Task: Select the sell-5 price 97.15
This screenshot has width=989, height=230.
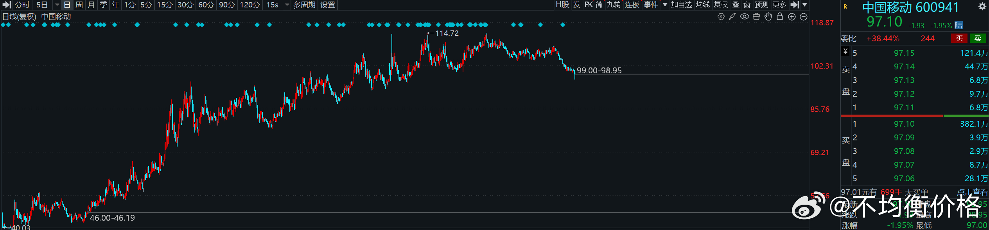Action: 904,53
